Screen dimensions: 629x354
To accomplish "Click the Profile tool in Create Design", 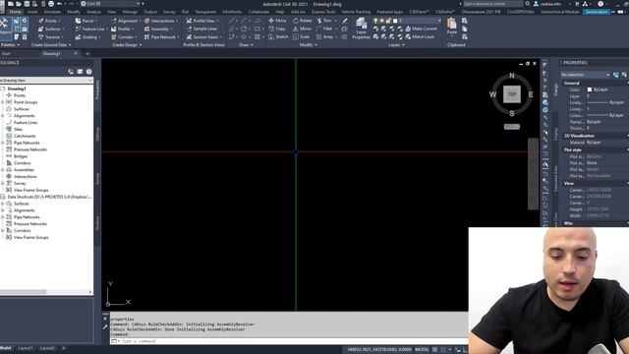I will (x=123, y=29).
